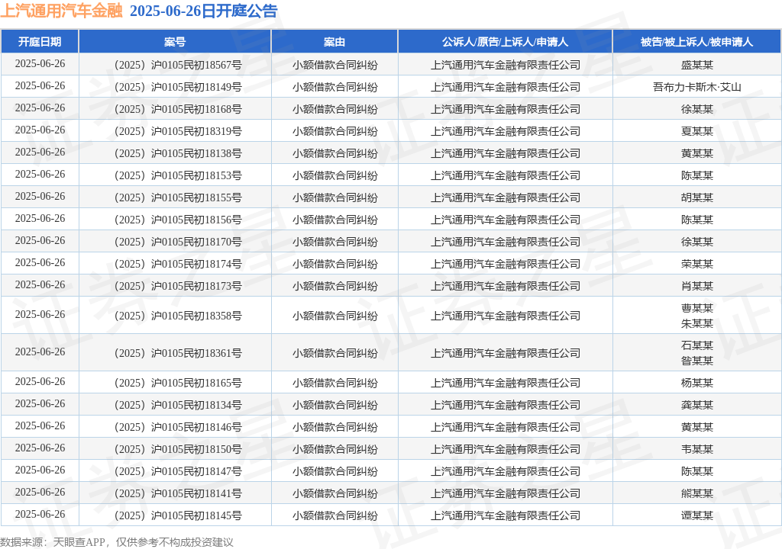Select case number (2025)沪0105民初18145号

(x=178, y=515)
